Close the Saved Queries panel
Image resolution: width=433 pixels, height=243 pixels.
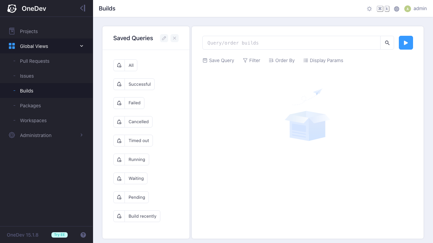pos(175,38)
